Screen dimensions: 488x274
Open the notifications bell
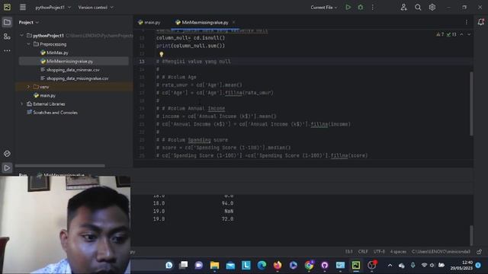pos(480,22)
